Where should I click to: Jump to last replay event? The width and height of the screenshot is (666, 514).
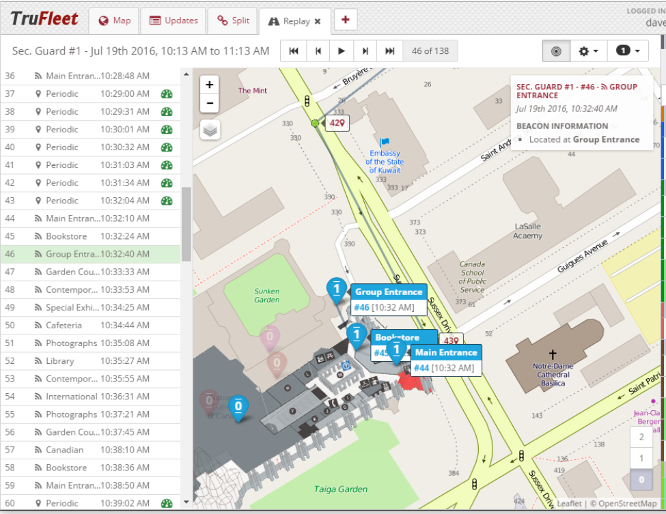tap(390, 51)
